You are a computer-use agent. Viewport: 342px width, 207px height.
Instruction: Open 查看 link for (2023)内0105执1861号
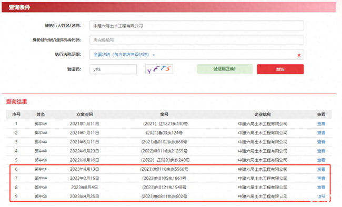321,179
